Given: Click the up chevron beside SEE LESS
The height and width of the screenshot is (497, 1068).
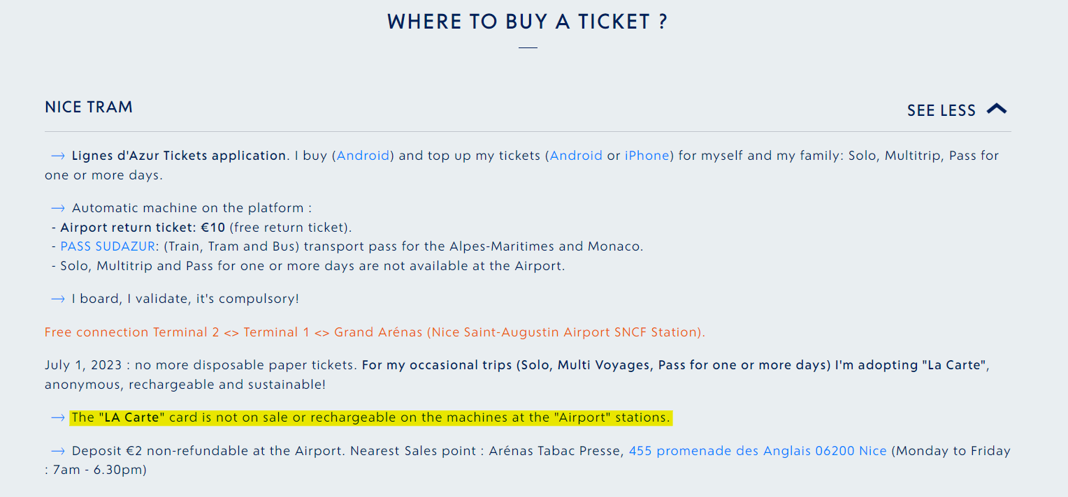Looking at the screenshot, I should pos(997,109).
